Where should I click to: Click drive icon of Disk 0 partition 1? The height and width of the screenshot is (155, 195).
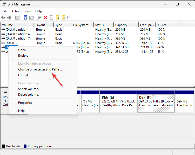pos(3,30)
